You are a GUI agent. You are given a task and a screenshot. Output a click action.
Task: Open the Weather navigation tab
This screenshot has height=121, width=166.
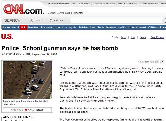click(33, 28)
